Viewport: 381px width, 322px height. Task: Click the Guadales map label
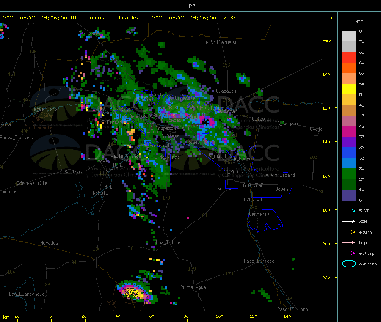[x=226, y=91]
